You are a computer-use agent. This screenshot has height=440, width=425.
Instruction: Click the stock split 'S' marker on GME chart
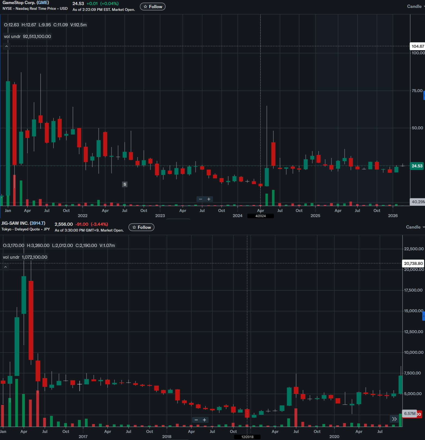click(125, 184)
